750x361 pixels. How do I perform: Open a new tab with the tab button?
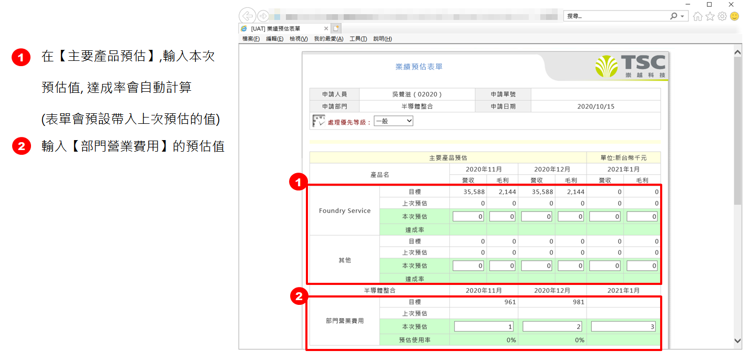tap(336, 28)
